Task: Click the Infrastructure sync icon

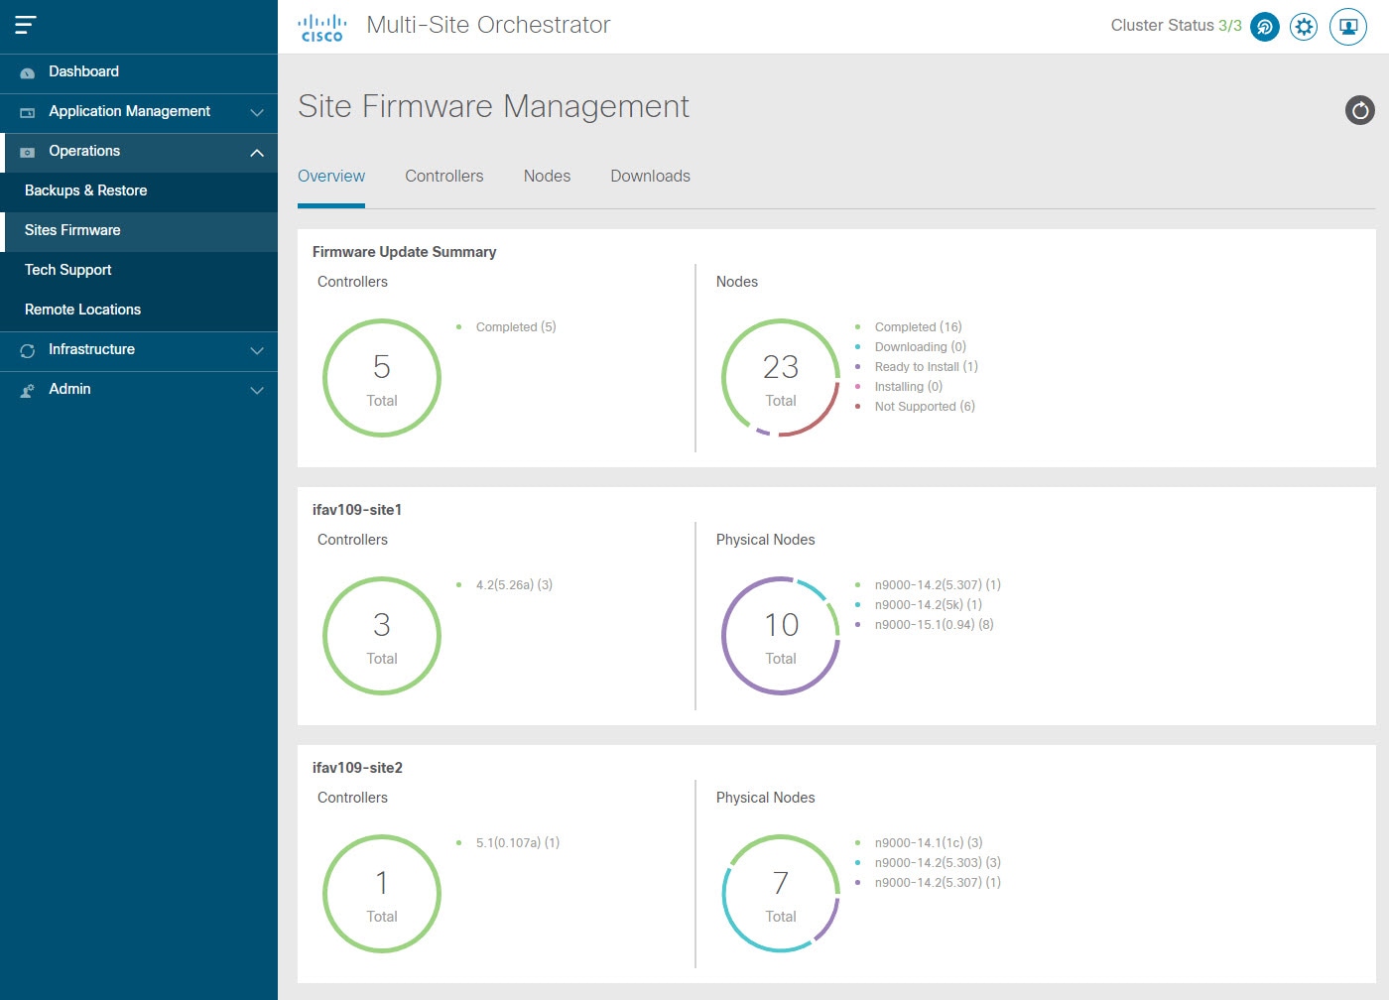Action: (28, 350)
